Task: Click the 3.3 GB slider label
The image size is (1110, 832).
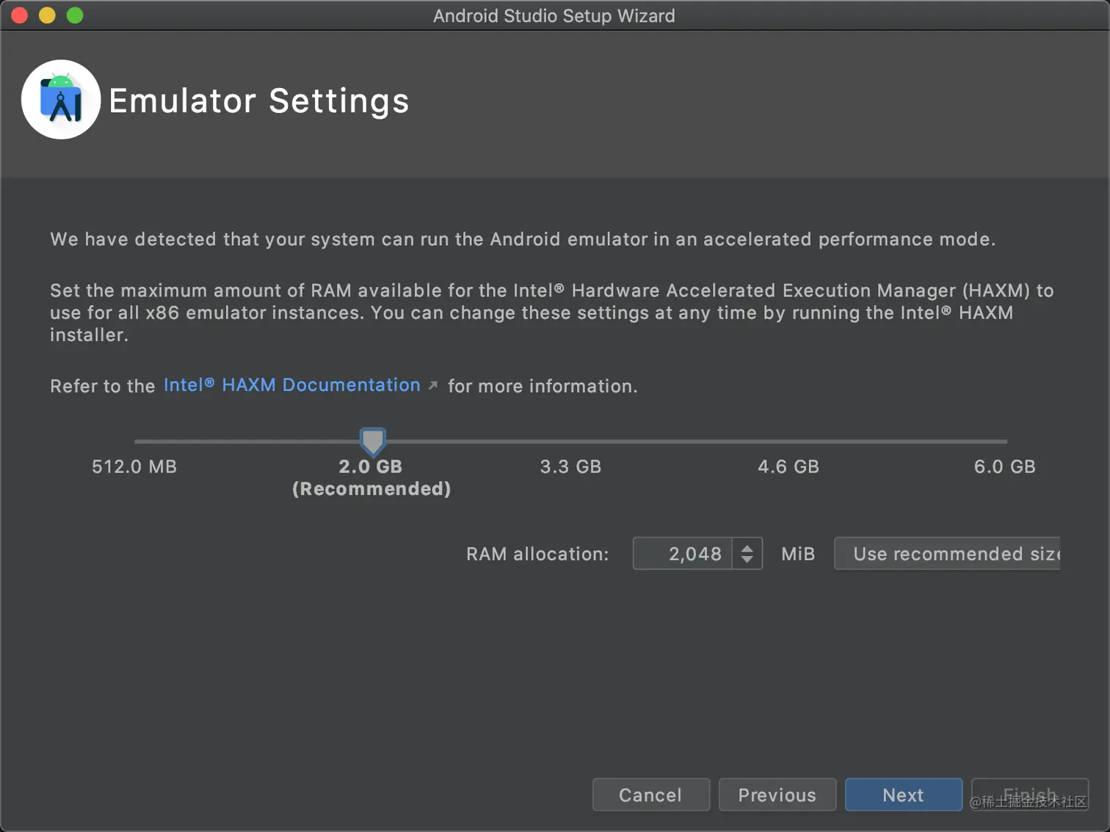Action: point(570,467)
